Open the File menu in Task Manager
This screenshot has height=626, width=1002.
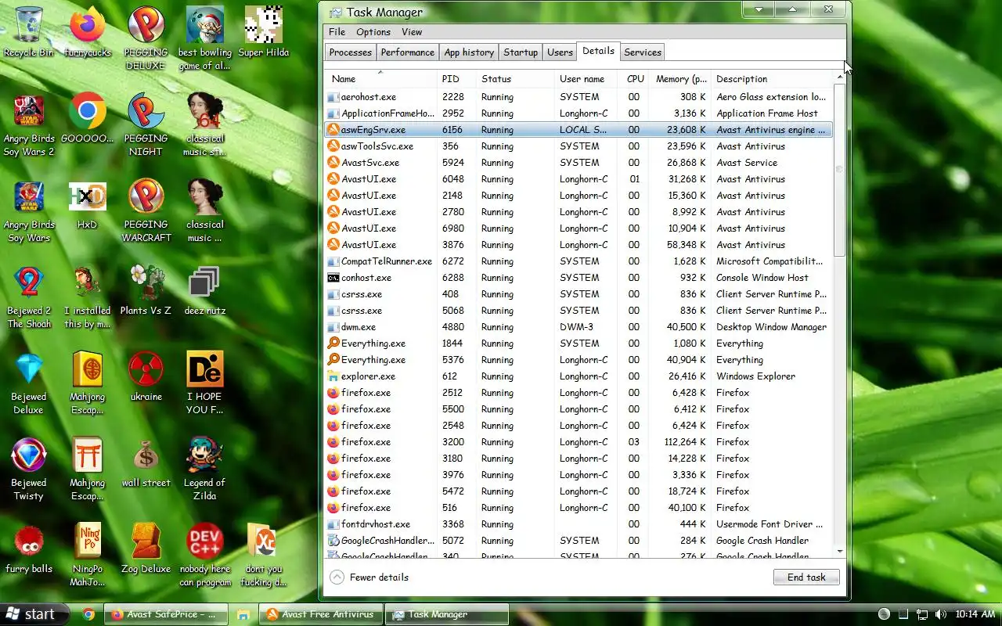point(337,32)
